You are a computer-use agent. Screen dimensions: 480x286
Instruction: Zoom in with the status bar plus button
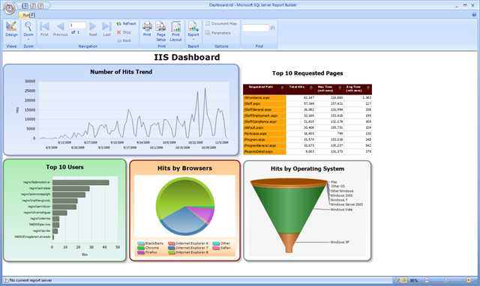(468, 280)
